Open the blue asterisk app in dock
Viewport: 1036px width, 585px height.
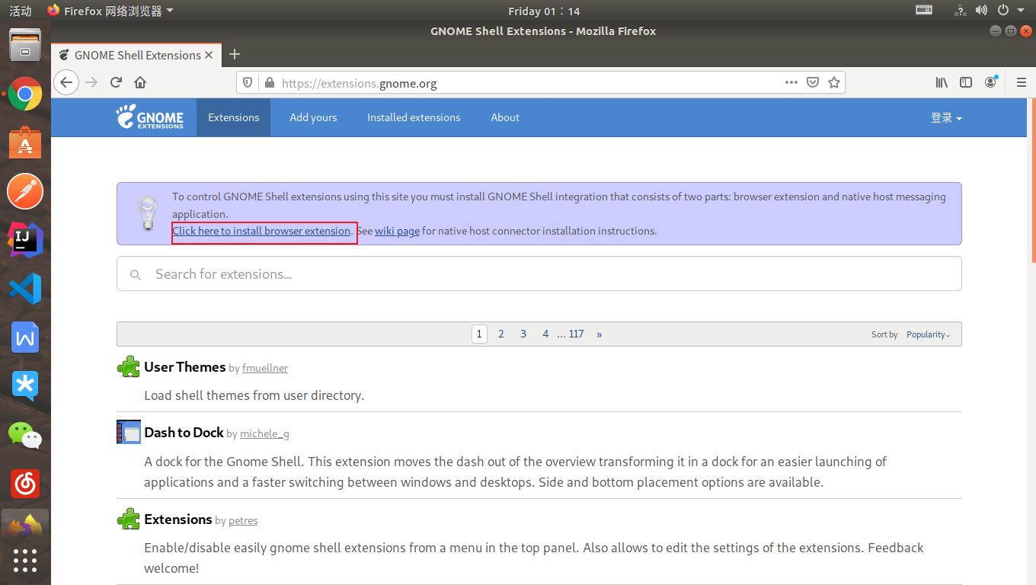(25, 386)
